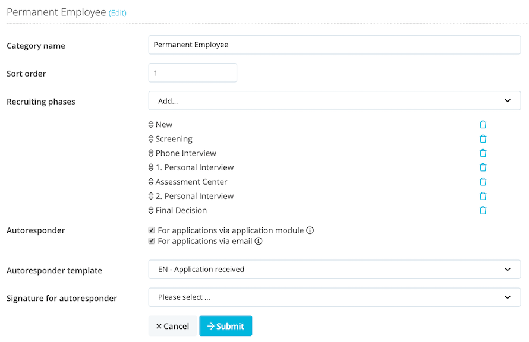
Task: Uncheck For applications via application module
Action: pyautogui.click(x=152, y=230)
